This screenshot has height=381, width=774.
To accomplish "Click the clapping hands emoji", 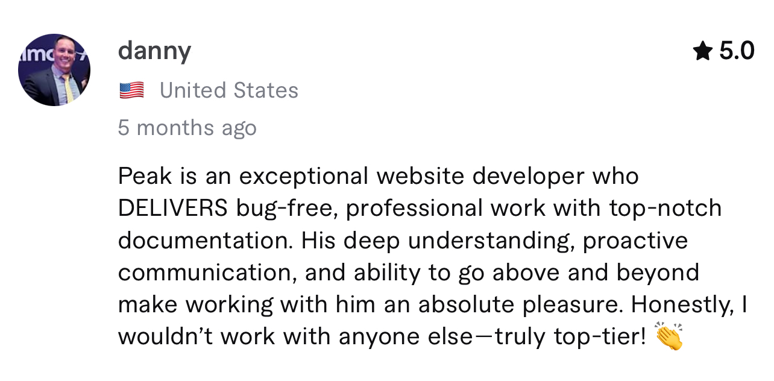I will pyautogui.click(x=669, y=336).
